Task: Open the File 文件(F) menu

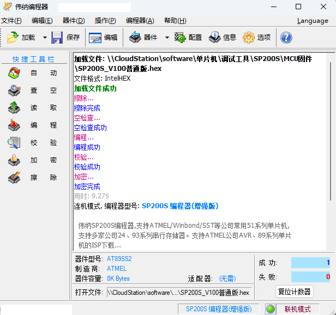Action: 11,21
